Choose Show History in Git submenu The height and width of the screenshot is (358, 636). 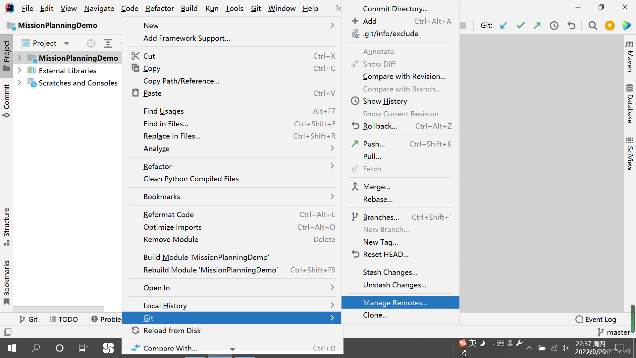(x=400, y=101)
